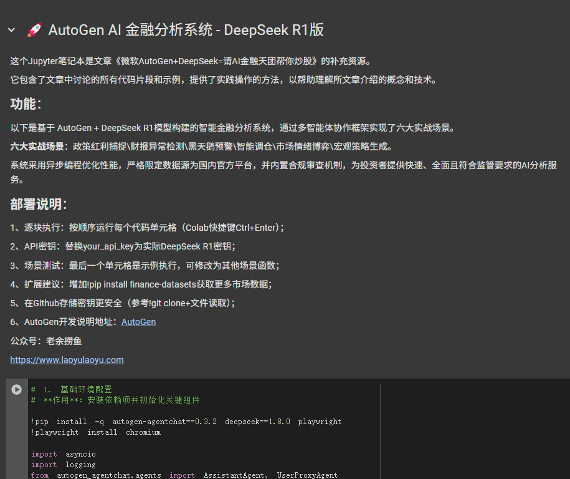
Task: Click the sentence starting '以下是基于 AutoGen + DeepSeek'
Action: click(x=232, y=128)
